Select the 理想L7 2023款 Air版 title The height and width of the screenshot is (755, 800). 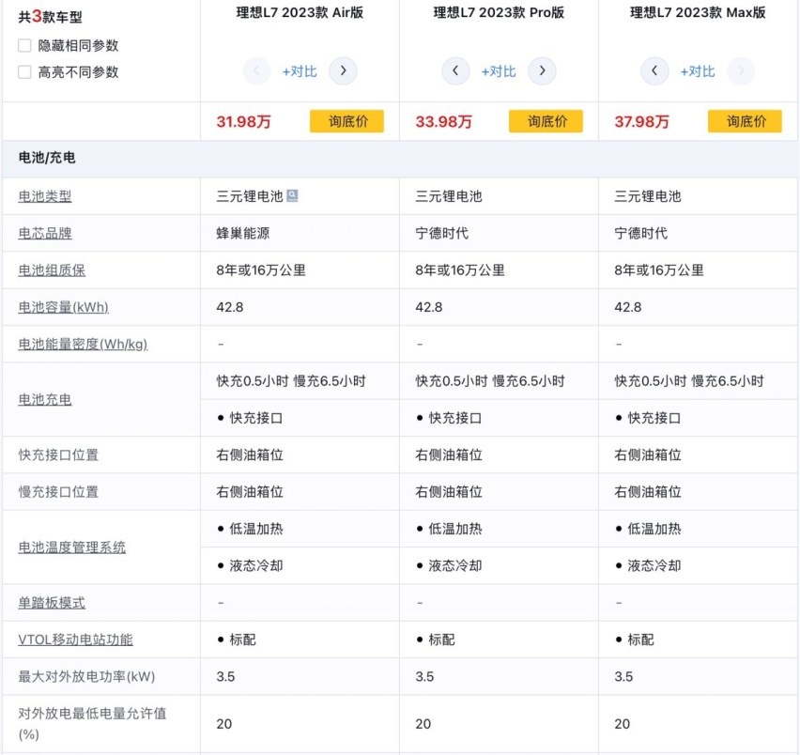point(300,13)
